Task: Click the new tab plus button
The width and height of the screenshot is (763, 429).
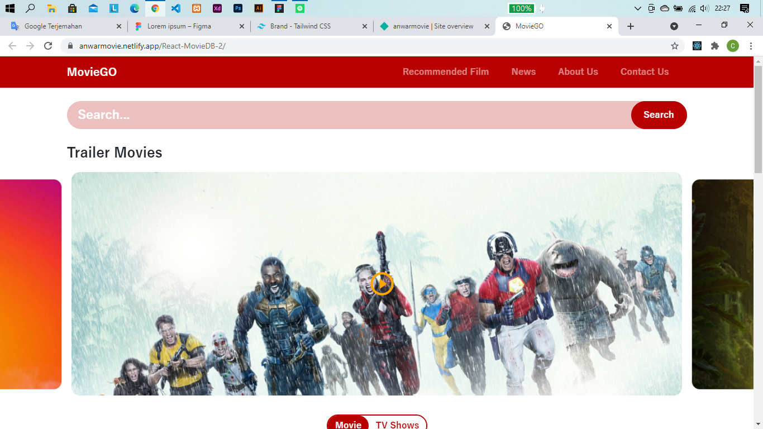Action: pos(631,26)
